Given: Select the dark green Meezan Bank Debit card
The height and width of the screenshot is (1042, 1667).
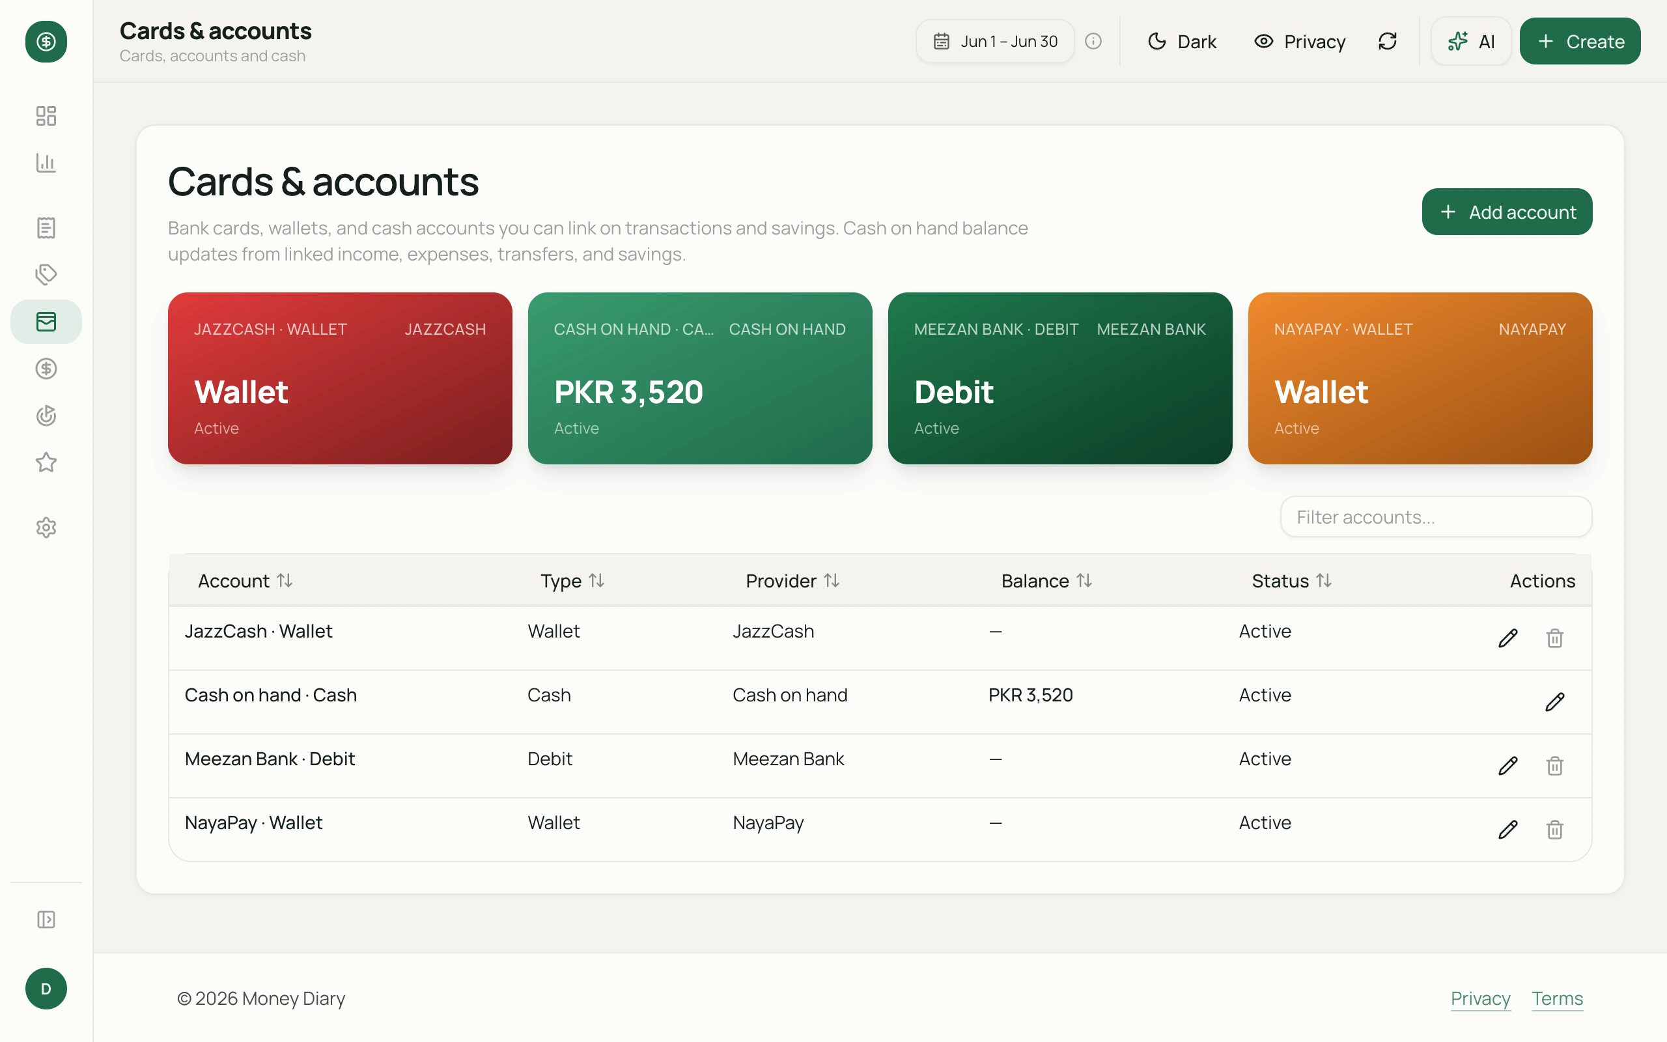Looking at the screenshot, I should click(1060, 378).
